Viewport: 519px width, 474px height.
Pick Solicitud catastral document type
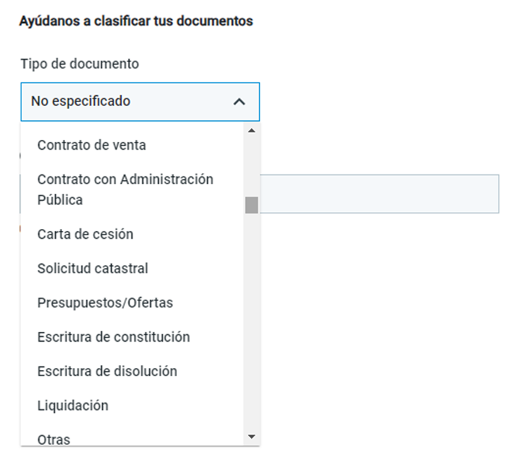[x=132, y=268]
